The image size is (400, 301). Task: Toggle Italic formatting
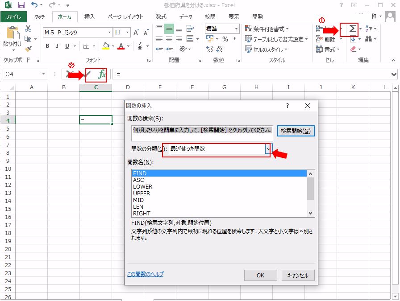[58, 46]
